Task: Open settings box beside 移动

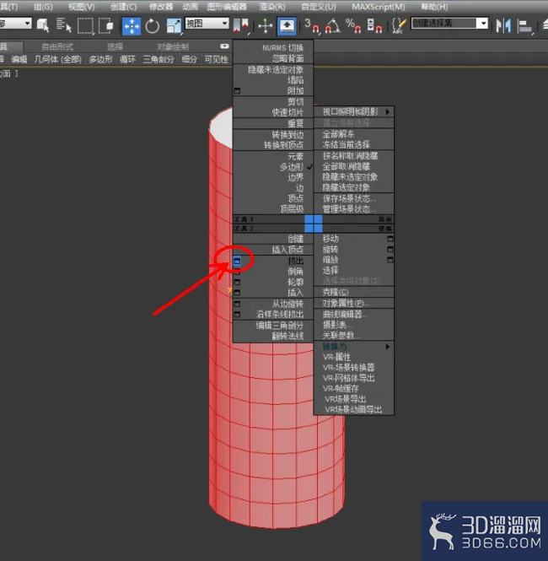Action: 390,239
